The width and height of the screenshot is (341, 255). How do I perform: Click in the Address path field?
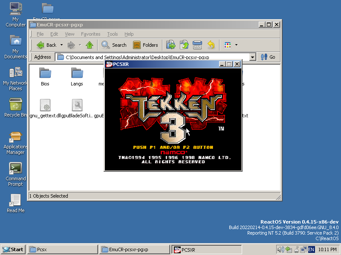click(152, 57)
